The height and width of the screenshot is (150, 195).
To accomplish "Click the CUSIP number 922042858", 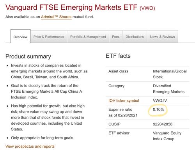I will (x=163, y=124).
